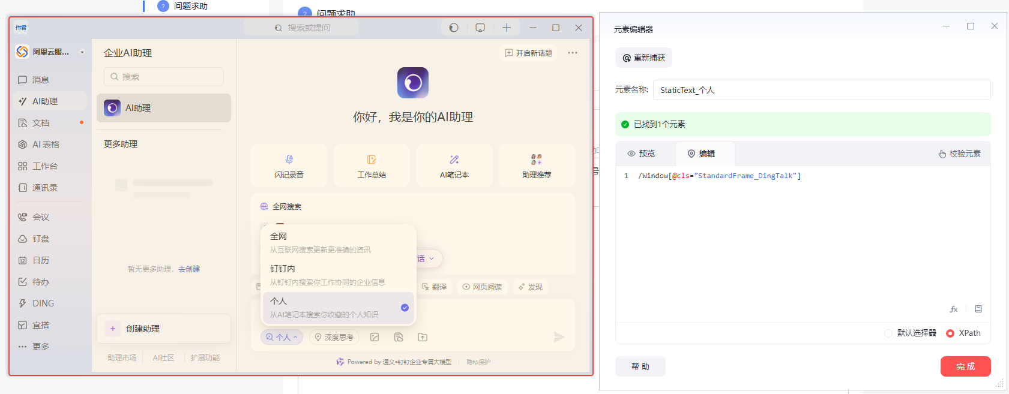1009x394 pixels.
Task: Click the 更多助理 heading
Action: (x=121, y=144)
